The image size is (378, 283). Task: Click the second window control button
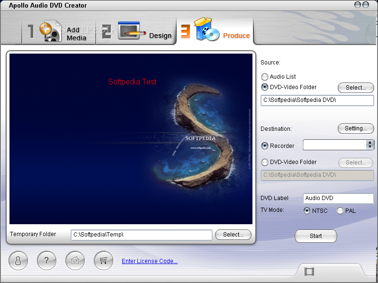point(366,5)
